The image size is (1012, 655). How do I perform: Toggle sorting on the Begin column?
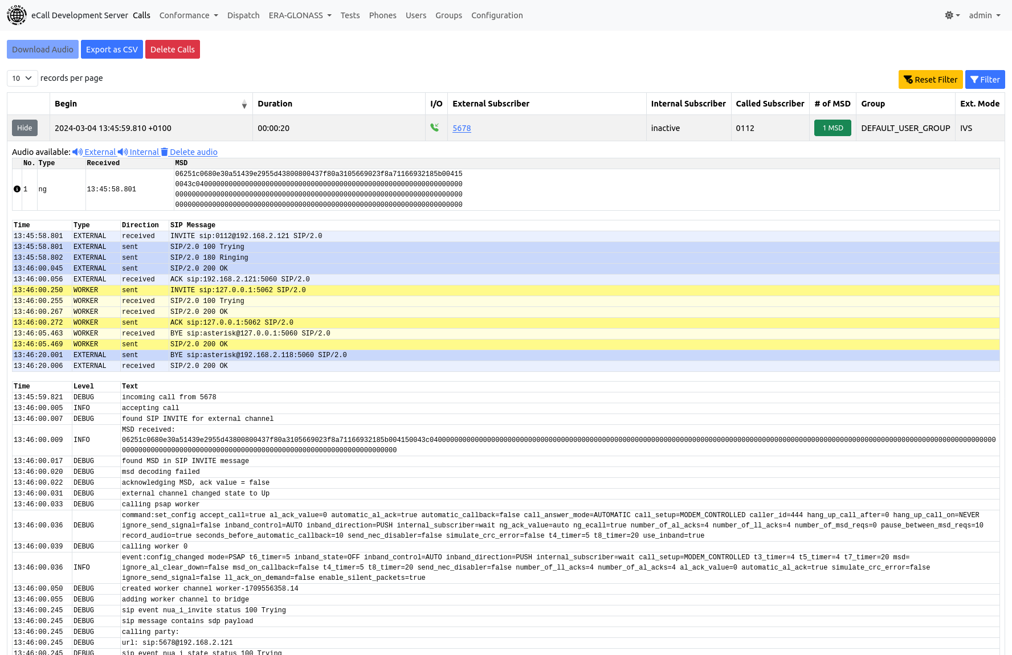[x=244, y=104]
